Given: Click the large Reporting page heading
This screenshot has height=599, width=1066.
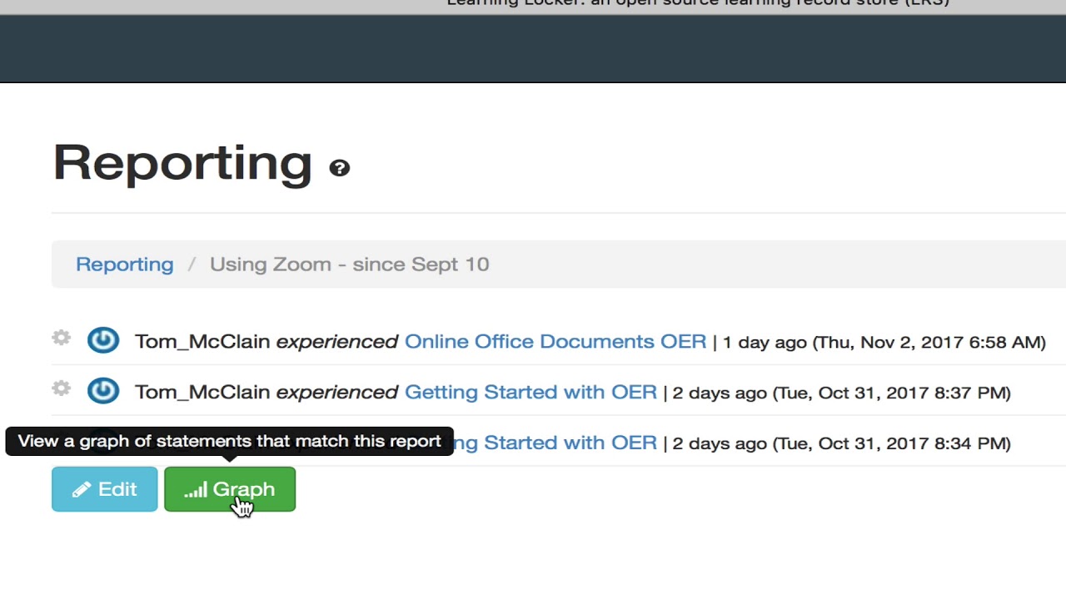Looking at the screenshot, I should click(x=182, y=162).
